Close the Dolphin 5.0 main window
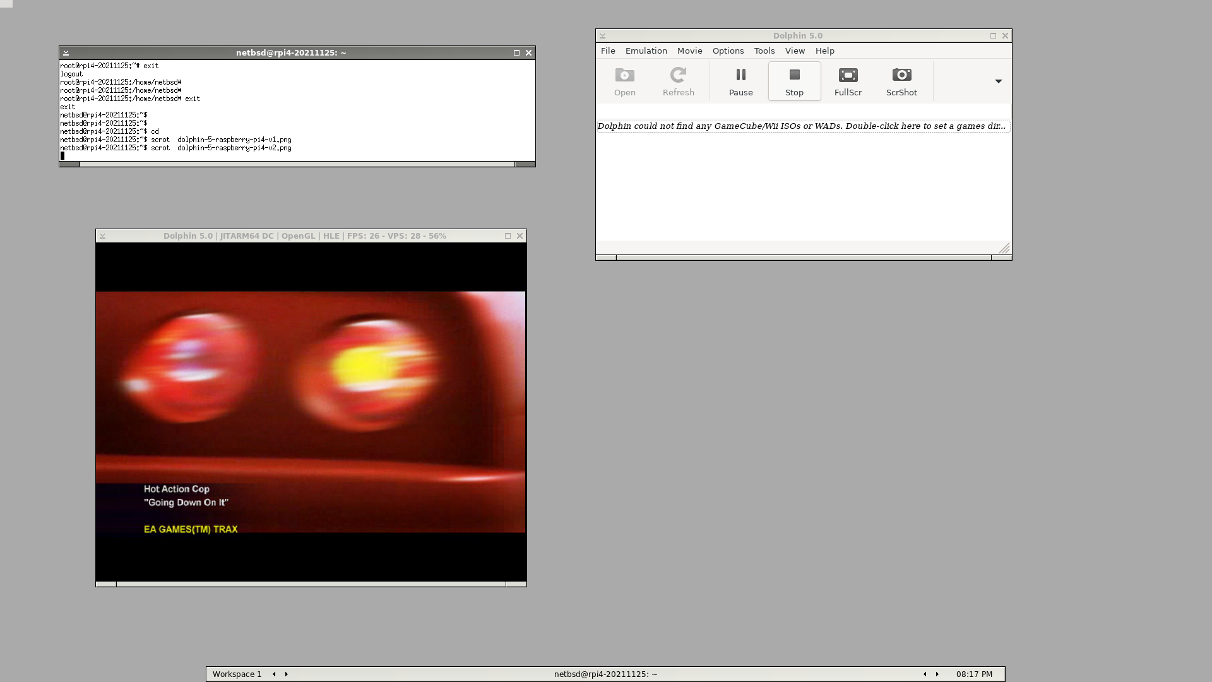This screenshot has height=682, width=1212. (x=1005, y=36)
